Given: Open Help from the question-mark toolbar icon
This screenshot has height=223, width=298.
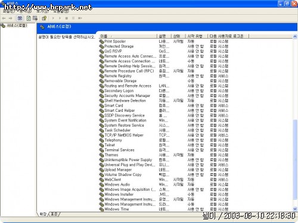Looking at the screenshot, I should (44, 18).
